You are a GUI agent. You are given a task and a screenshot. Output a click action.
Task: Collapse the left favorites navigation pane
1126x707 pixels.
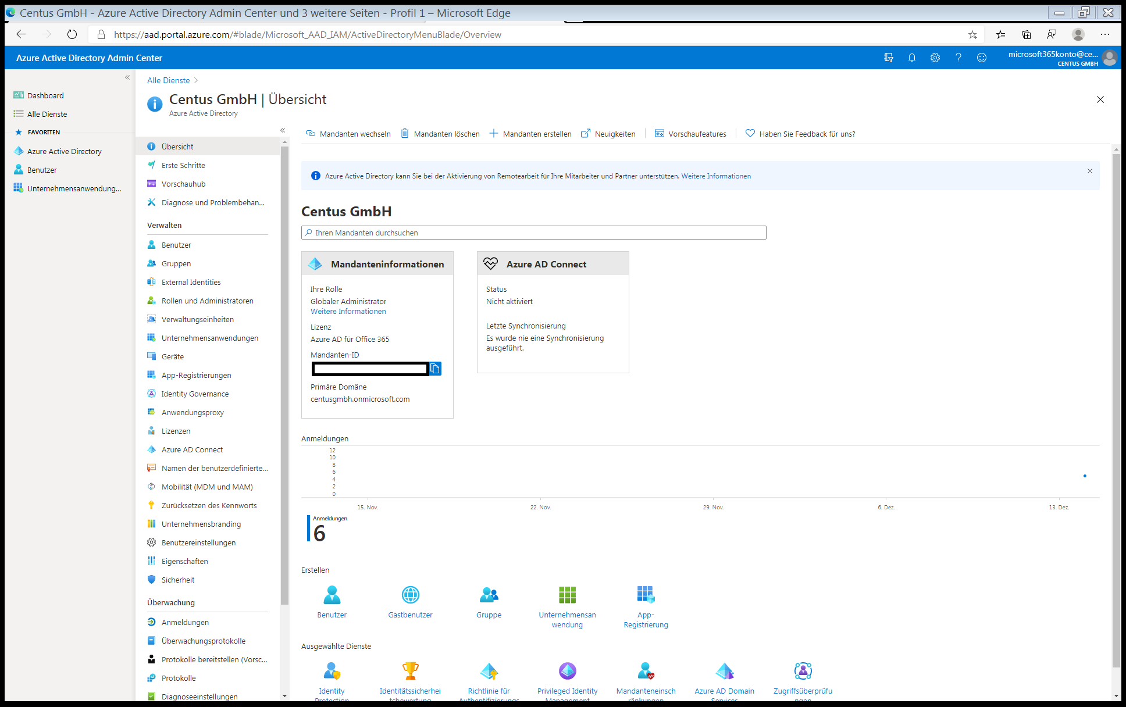point(127,77)
